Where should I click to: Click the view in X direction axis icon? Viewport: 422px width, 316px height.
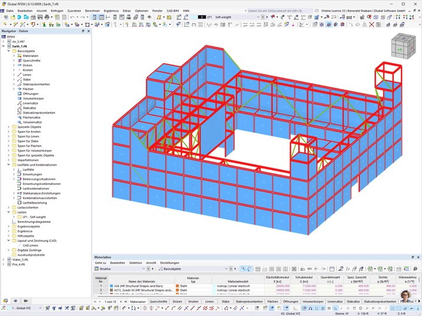click(398, 17)
